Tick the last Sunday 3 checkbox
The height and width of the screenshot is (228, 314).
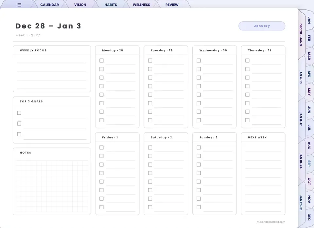199,207
